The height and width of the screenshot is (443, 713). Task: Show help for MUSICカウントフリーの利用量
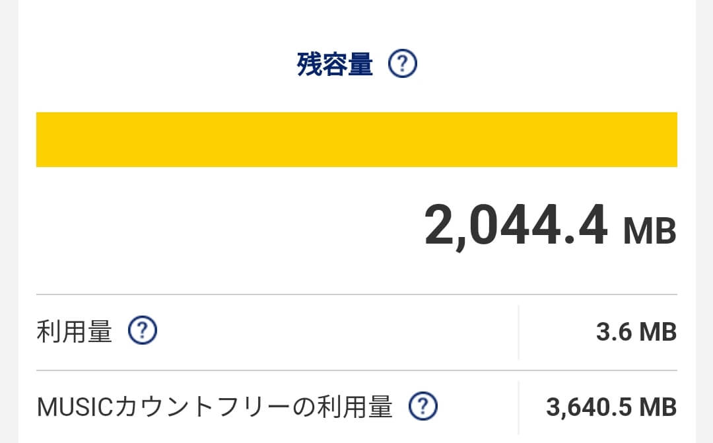423,406
